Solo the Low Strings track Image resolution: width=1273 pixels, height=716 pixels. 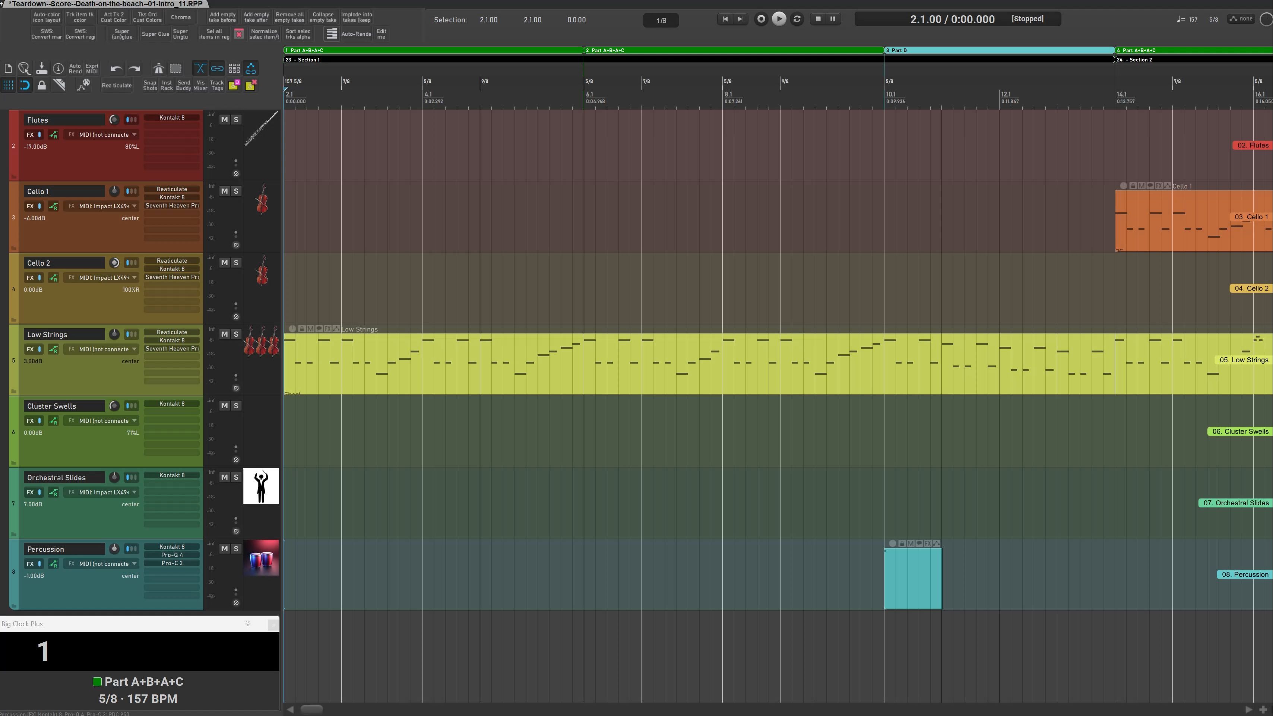click(236, 334)
